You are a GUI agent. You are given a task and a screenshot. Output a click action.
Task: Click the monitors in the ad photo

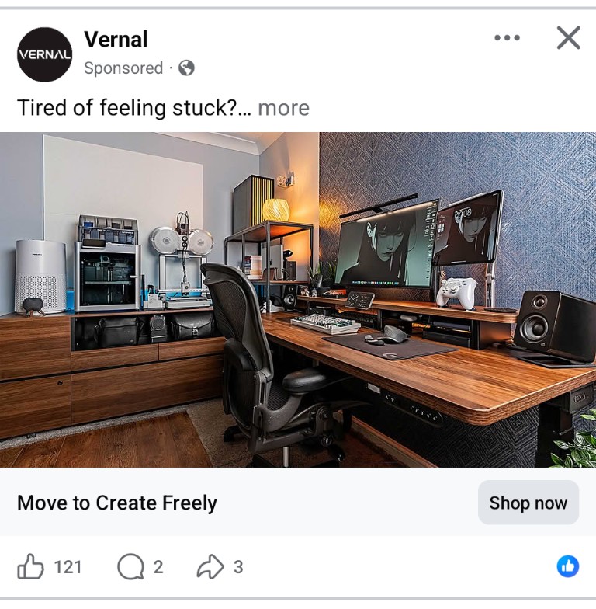[x=419, y=241]
